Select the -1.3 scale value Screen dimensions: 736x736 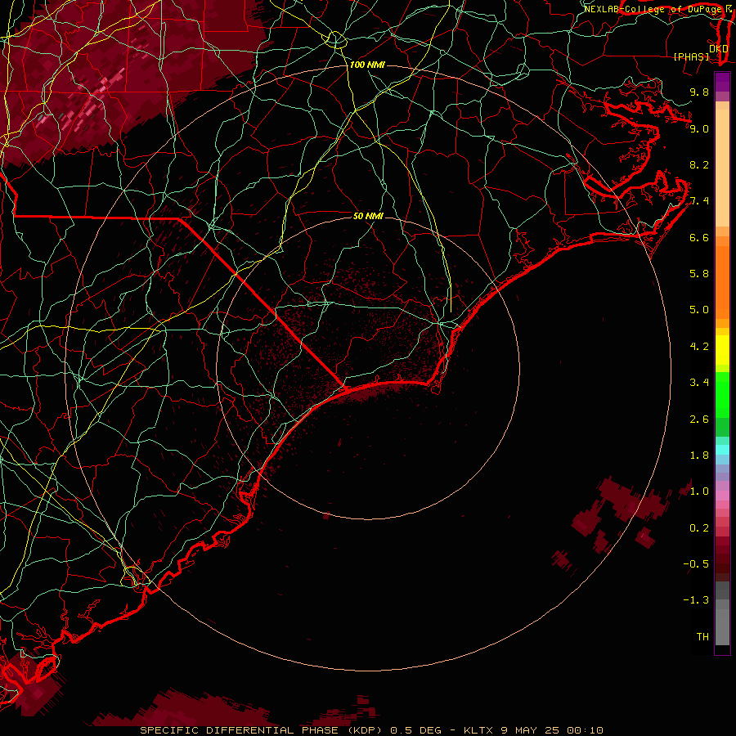696,600
